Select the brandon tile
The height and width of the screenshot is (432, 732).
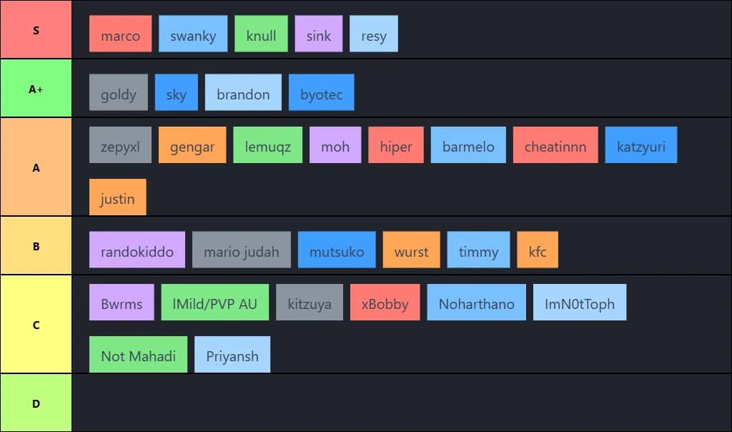pyautogui.click(x=243, y=93)
